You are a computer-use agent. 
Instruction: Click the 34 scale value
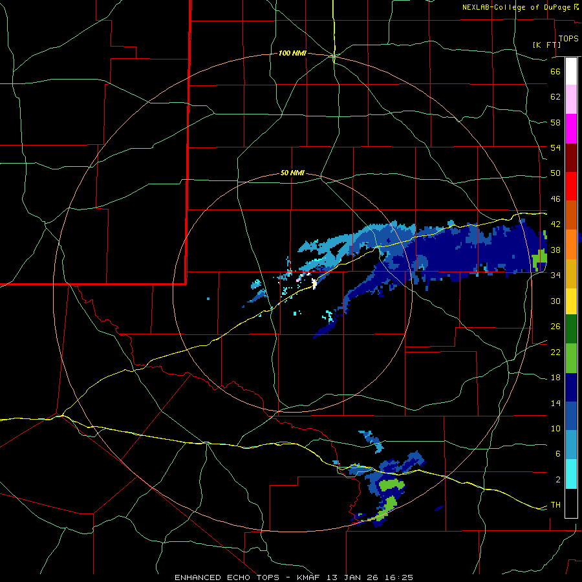tap(555, 275)
